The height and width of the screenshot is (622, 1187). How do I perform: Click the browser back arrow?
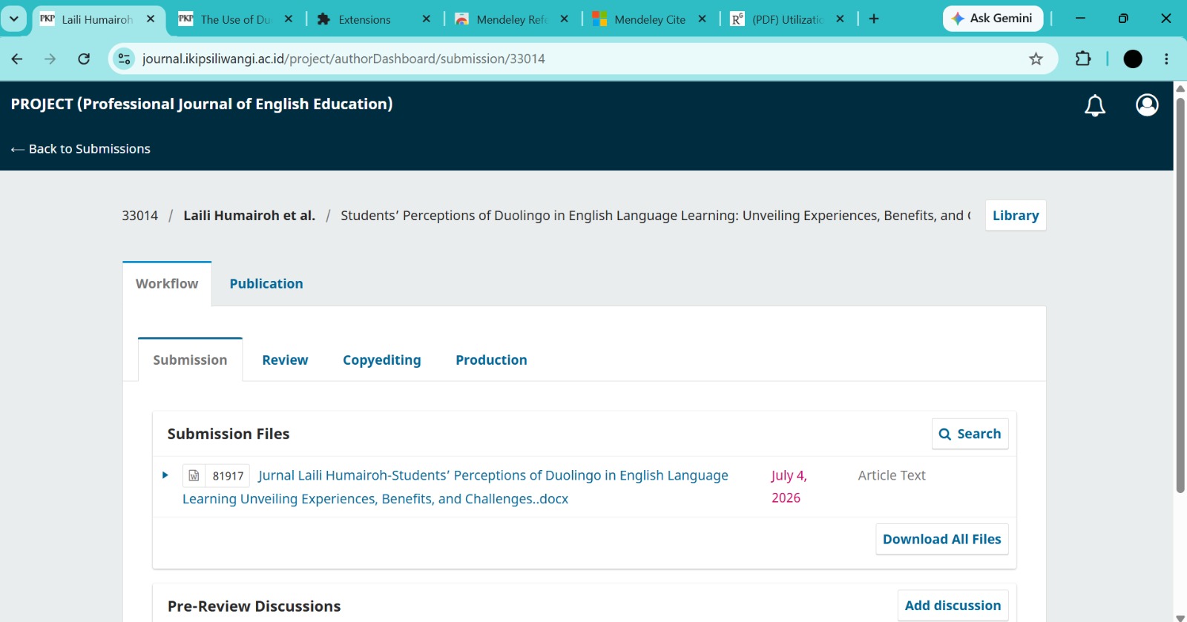17,59
